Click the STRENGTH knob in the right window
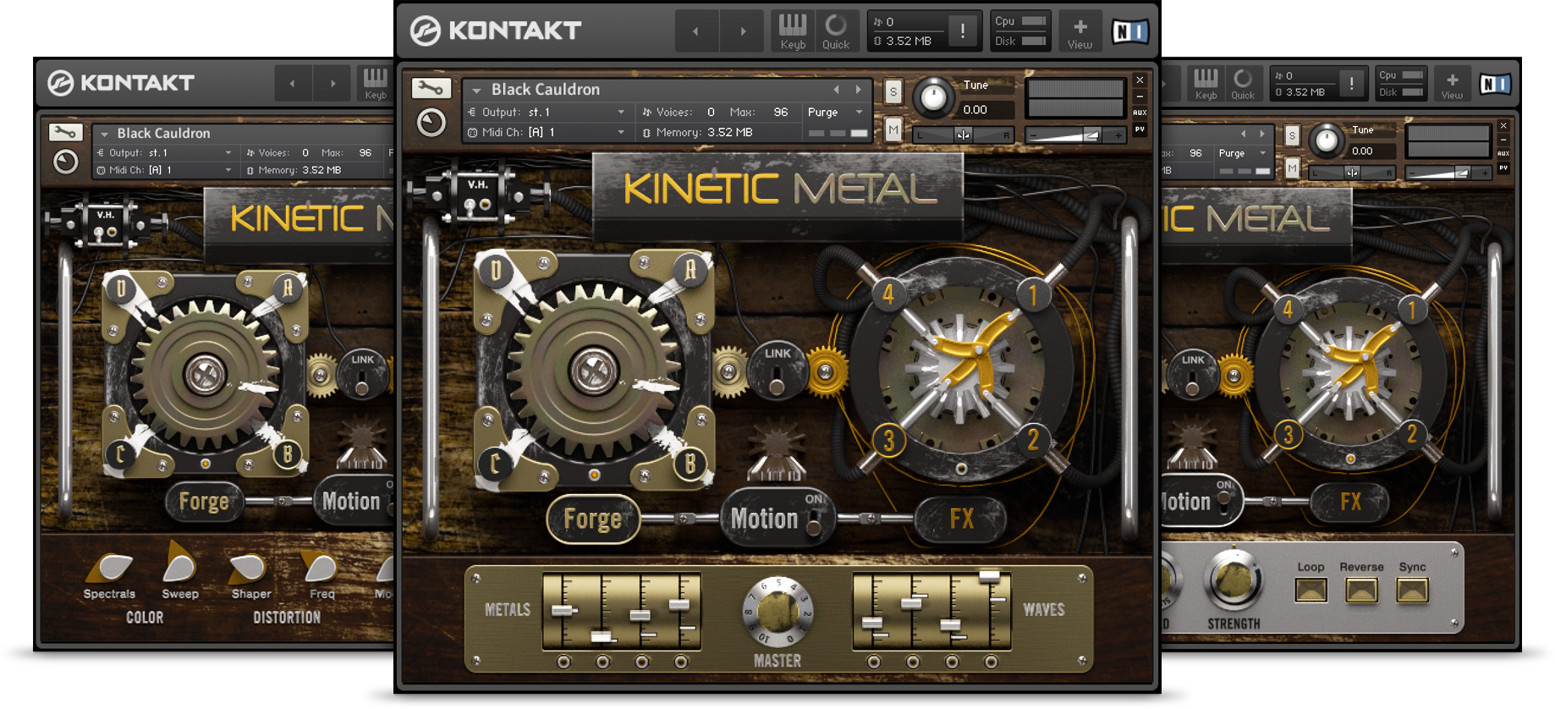This screenshot has width=1555, height=709. pos(1234,580)
